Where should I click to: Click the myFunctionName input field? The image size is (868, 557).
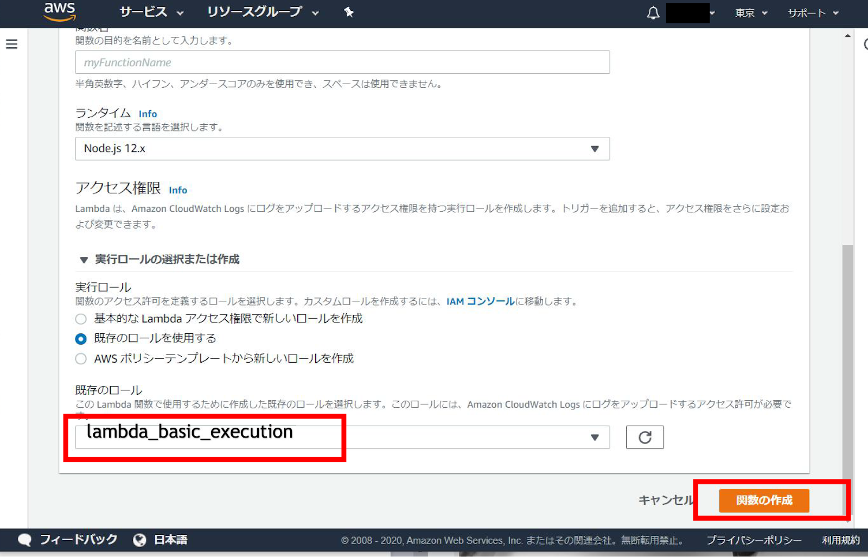pyautogui.click(x=342, y=62)
